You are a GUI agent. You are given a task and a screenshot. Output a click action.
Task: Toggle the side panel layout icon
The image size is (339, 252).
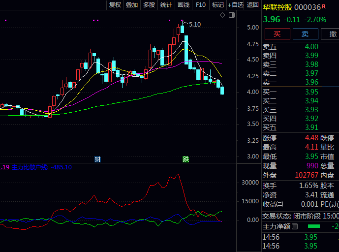(232, 15)
